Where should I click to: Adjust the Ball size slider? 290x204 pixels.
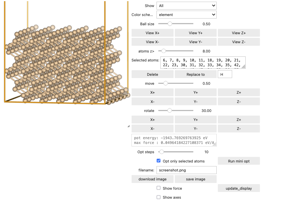[170, 24]
